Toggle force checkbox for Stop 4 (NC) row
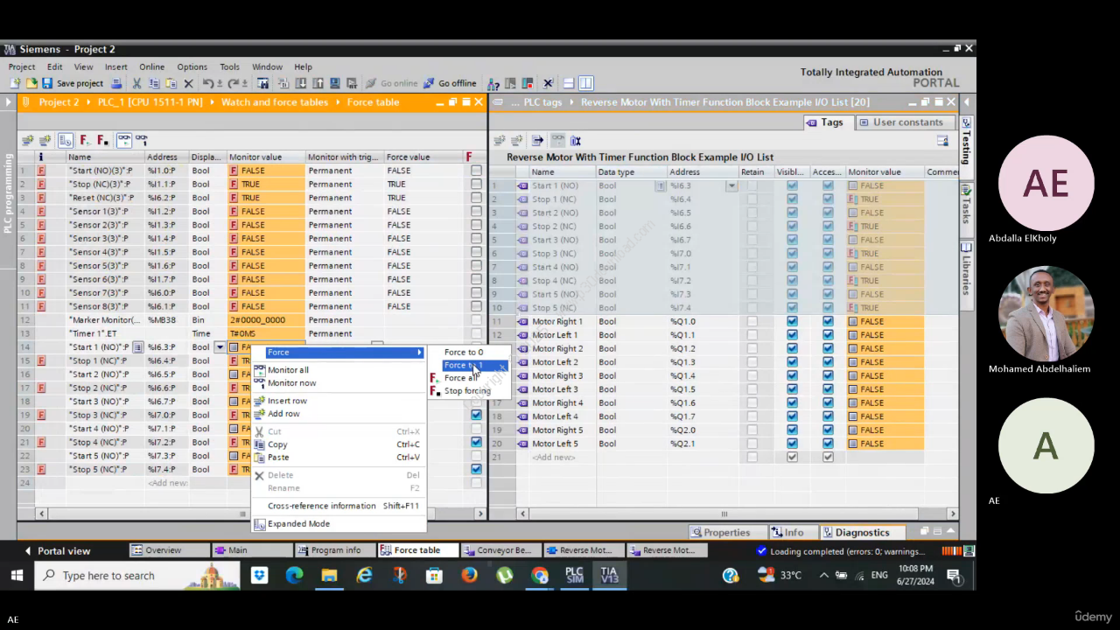This screenshot has width=1120, height=630. (x=476, y=442)
